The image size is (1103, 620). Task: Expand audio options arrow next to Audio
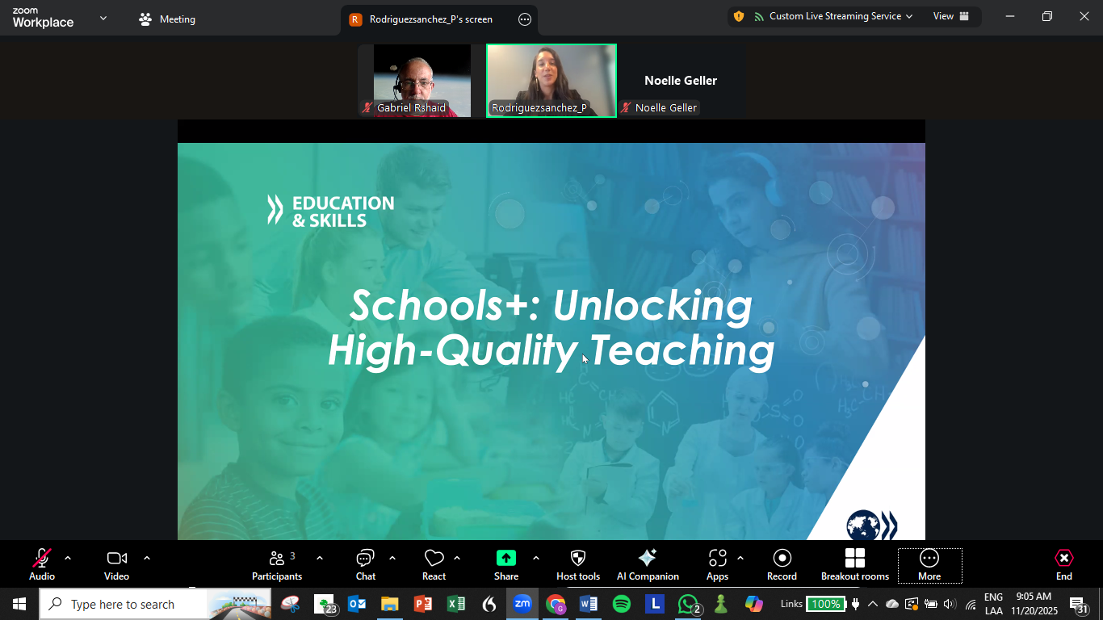tap(68, 558)
